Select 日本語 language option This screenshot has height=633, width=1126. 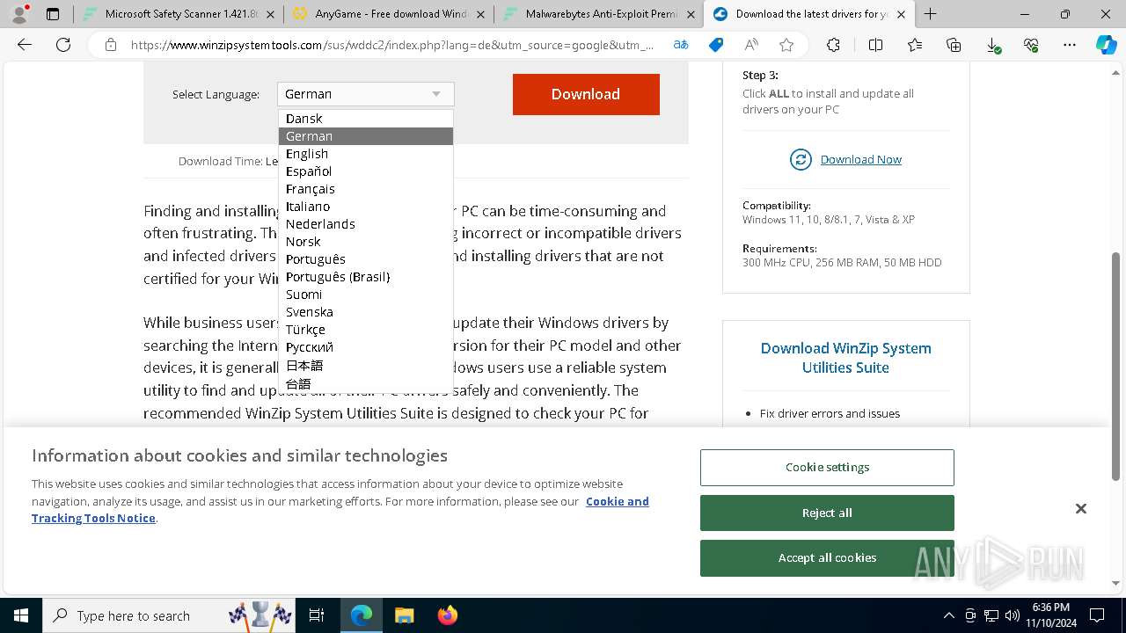pyautogui.click(x=366, y=366)
